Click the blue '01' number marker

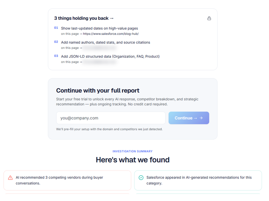[x=56, y=28]
